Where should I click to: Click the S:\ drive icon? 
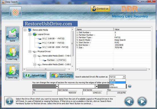pos(39,47)
